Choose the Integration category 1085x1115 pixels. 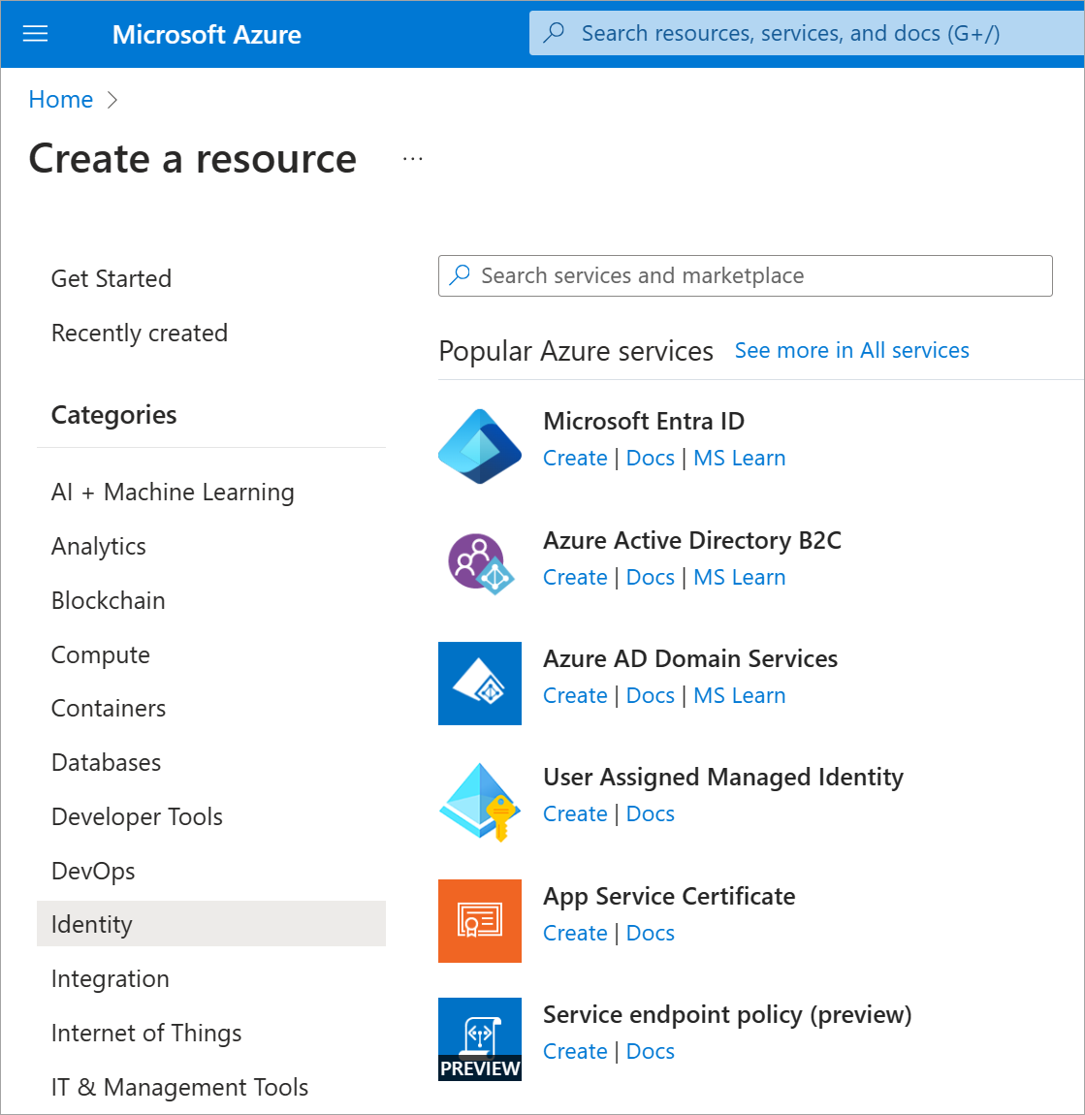coord(111,979)
